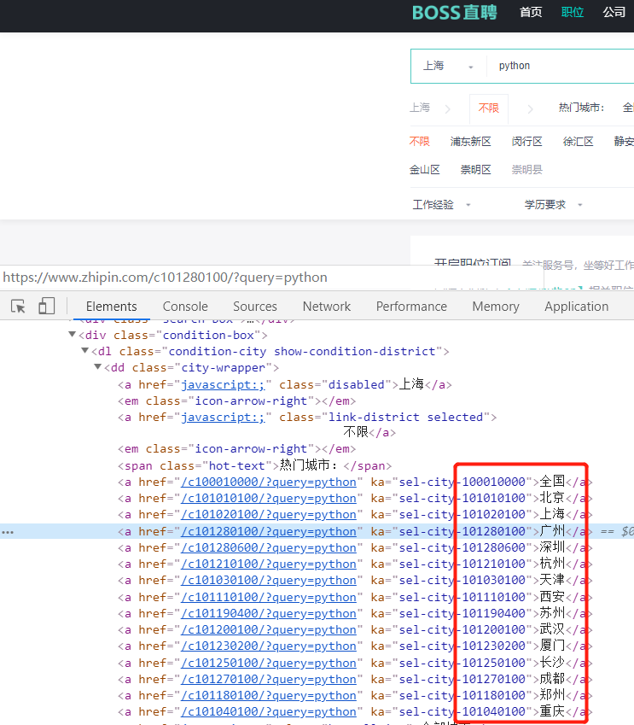Select the 崇明区 district
Viewport: 634px width, 725px height.
tap(475, 170)
